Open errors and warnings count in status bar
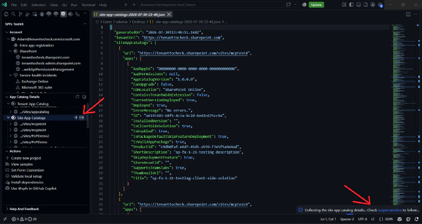Image resolution: width=422 pixels, height=224 pixels. (x=24, y=219)
